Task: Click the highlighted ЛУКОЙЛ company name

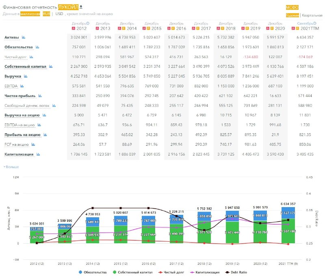Action: [x=68, y=7]
